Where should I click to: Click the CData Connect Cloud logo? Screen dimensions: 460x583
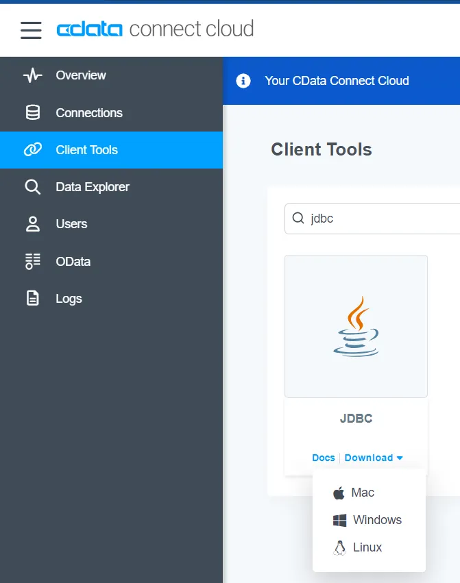pyautogui.click(x=155, y=29)
